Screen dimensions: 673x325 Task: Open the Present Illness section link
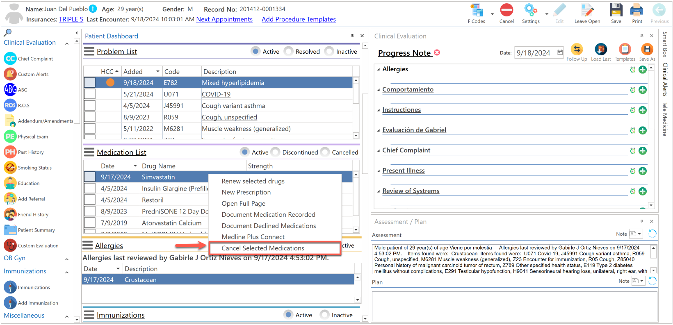[404, 170]
